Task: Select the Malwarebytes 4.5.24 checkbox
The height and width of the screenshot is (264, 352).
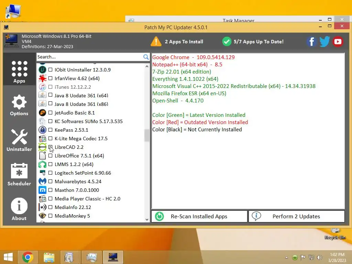Action: pyautogui.click(x=50, y=181)
